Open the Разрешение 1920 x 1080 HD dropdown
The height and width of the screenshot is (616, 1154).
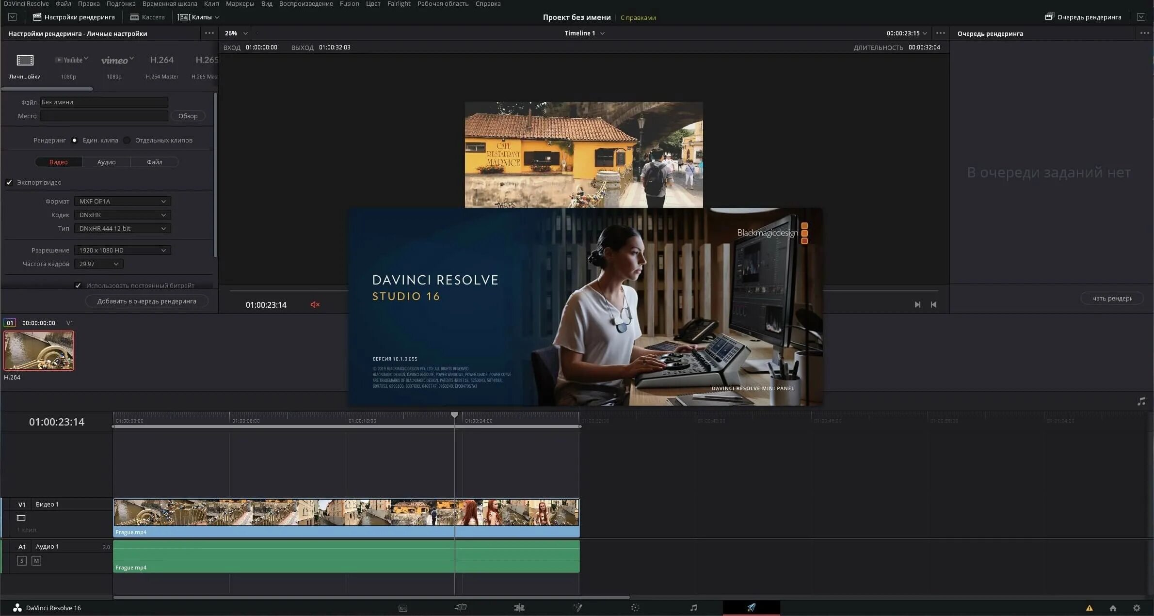122,250
